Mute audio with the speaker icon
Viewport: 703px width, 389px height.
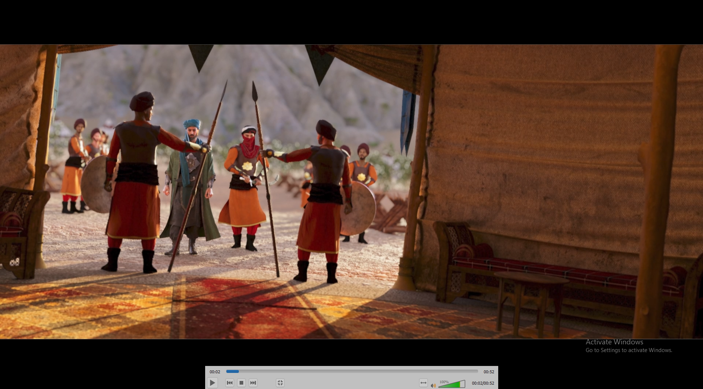(x=433, y=385)
